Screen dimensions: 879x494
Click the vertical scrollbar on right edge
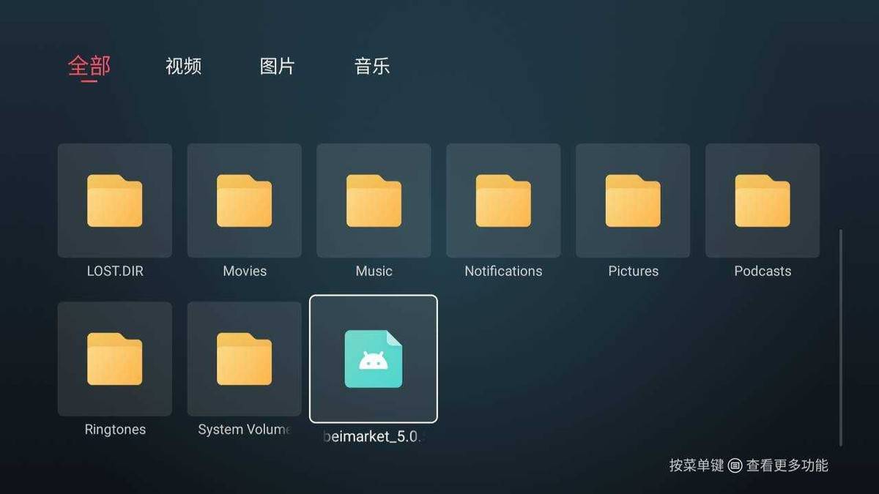(840, 337)
